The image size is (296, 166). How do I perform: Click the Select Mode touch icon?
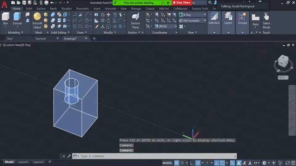pos(266,20)
